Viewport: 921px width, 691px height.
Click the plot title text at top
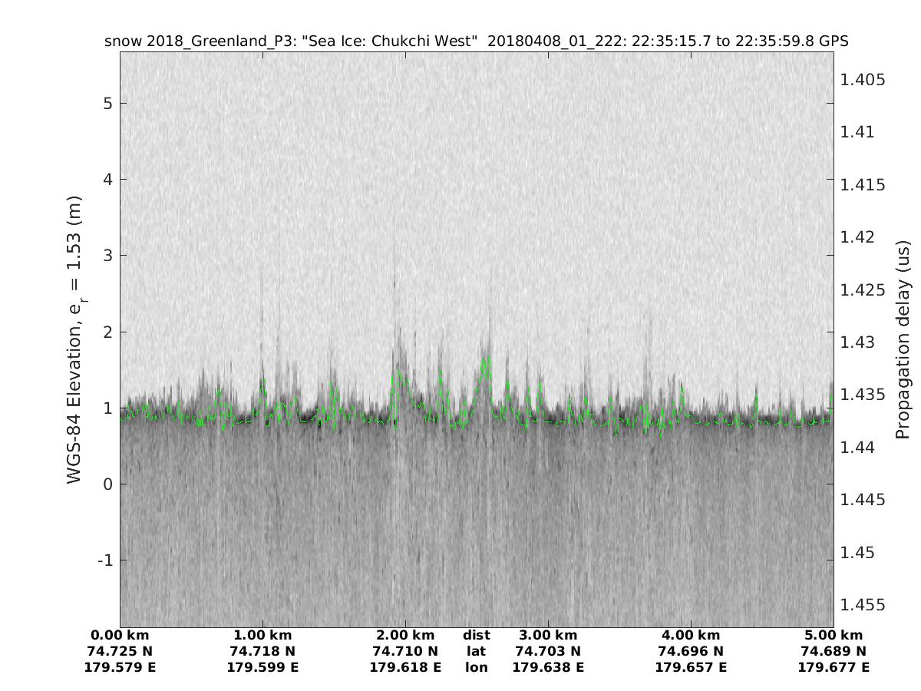476,41
